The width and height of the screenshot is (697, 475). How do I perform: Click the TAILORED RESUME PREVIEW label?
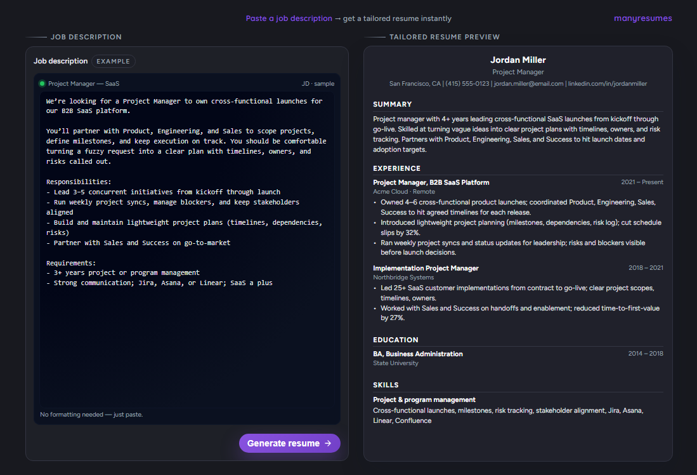point(445,37)
